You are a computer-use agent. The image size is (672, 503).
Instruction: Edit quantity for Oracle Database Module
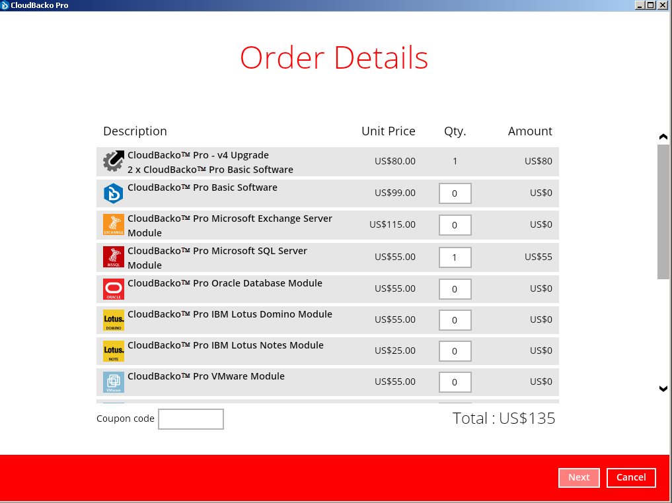455,289
